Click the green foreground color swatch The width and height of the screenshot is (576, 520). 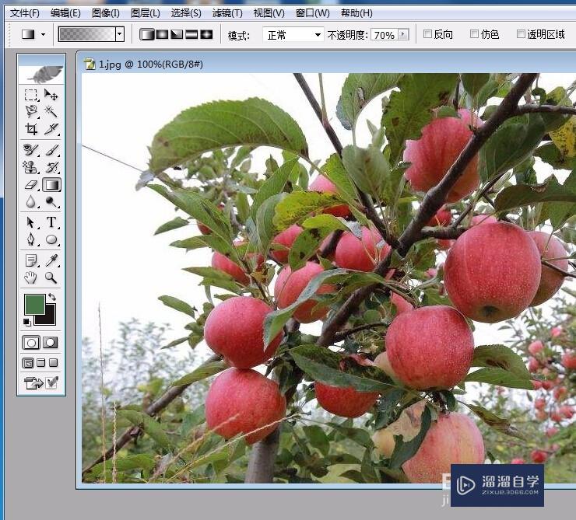coord(35,305)
